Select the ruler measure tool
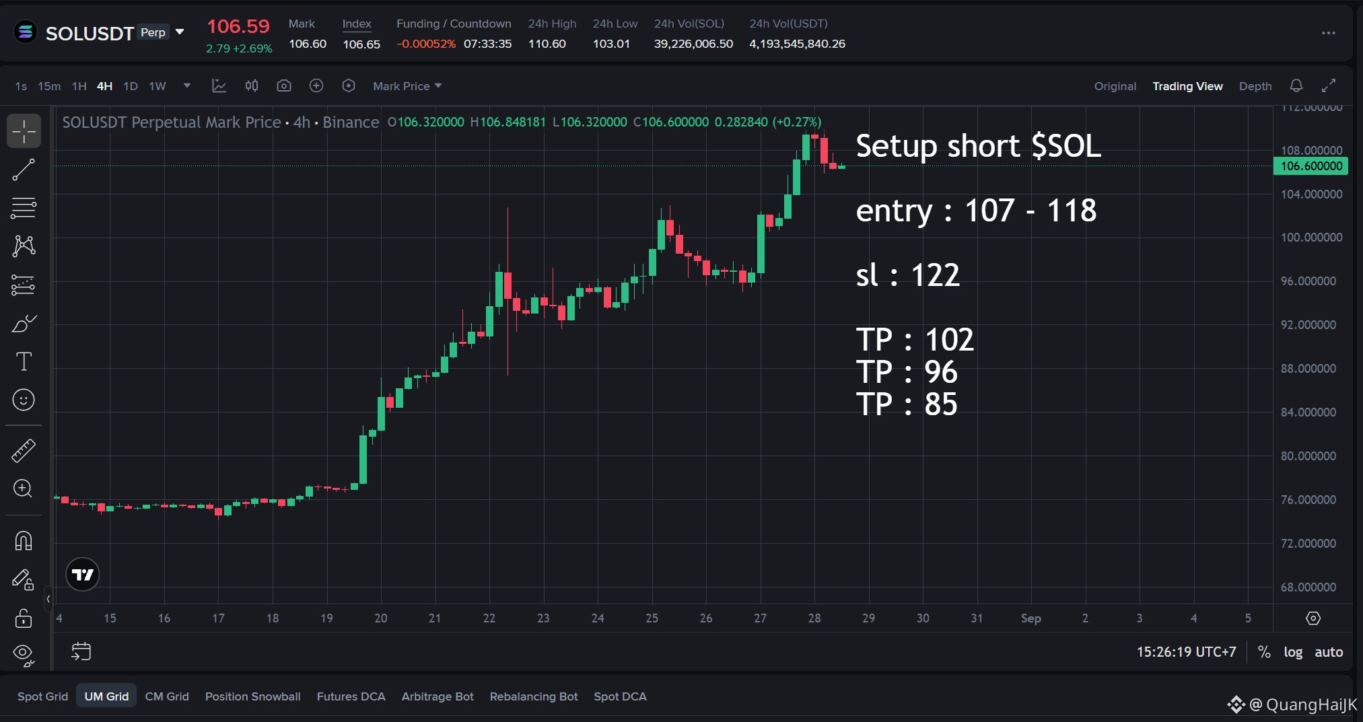1363x722 pixels. 24,450
